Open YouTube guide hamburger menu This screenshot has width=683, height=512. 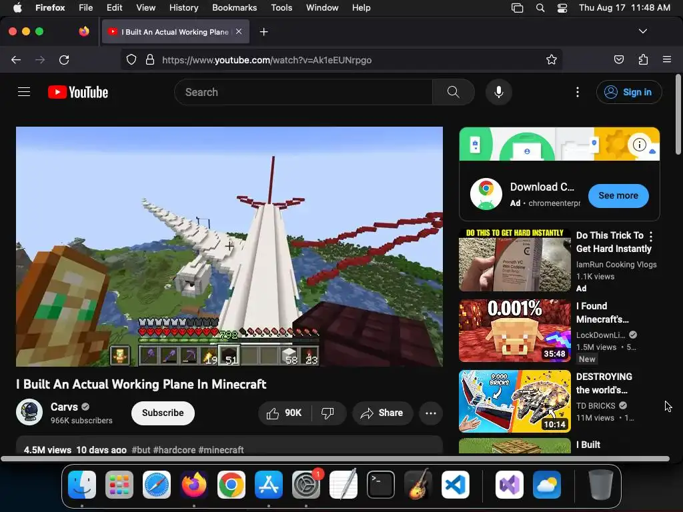pyautogui.click(x=24, y=92)
